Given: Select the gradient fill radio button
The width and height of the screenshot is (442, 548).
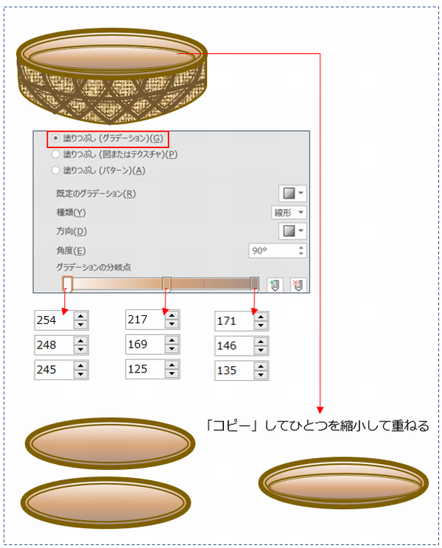Looking at the screenshot, I should (x=55, y=138).
